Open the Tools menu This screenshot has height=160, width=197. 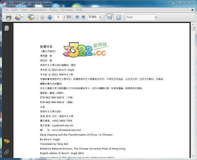tap(53, 10)
